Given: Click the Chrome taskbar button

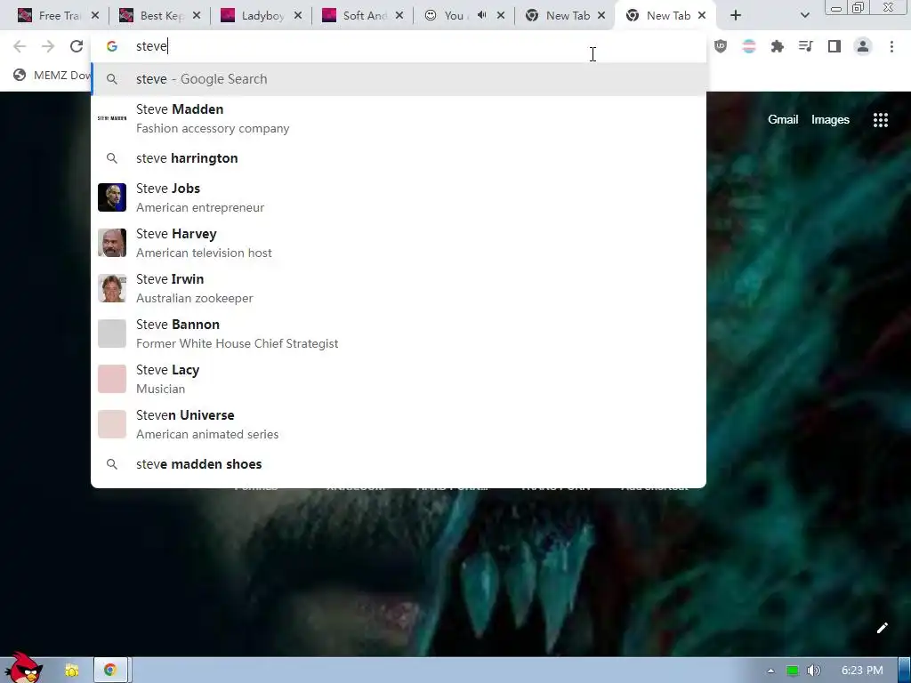Looking at the screenshot, I should 110,671.
